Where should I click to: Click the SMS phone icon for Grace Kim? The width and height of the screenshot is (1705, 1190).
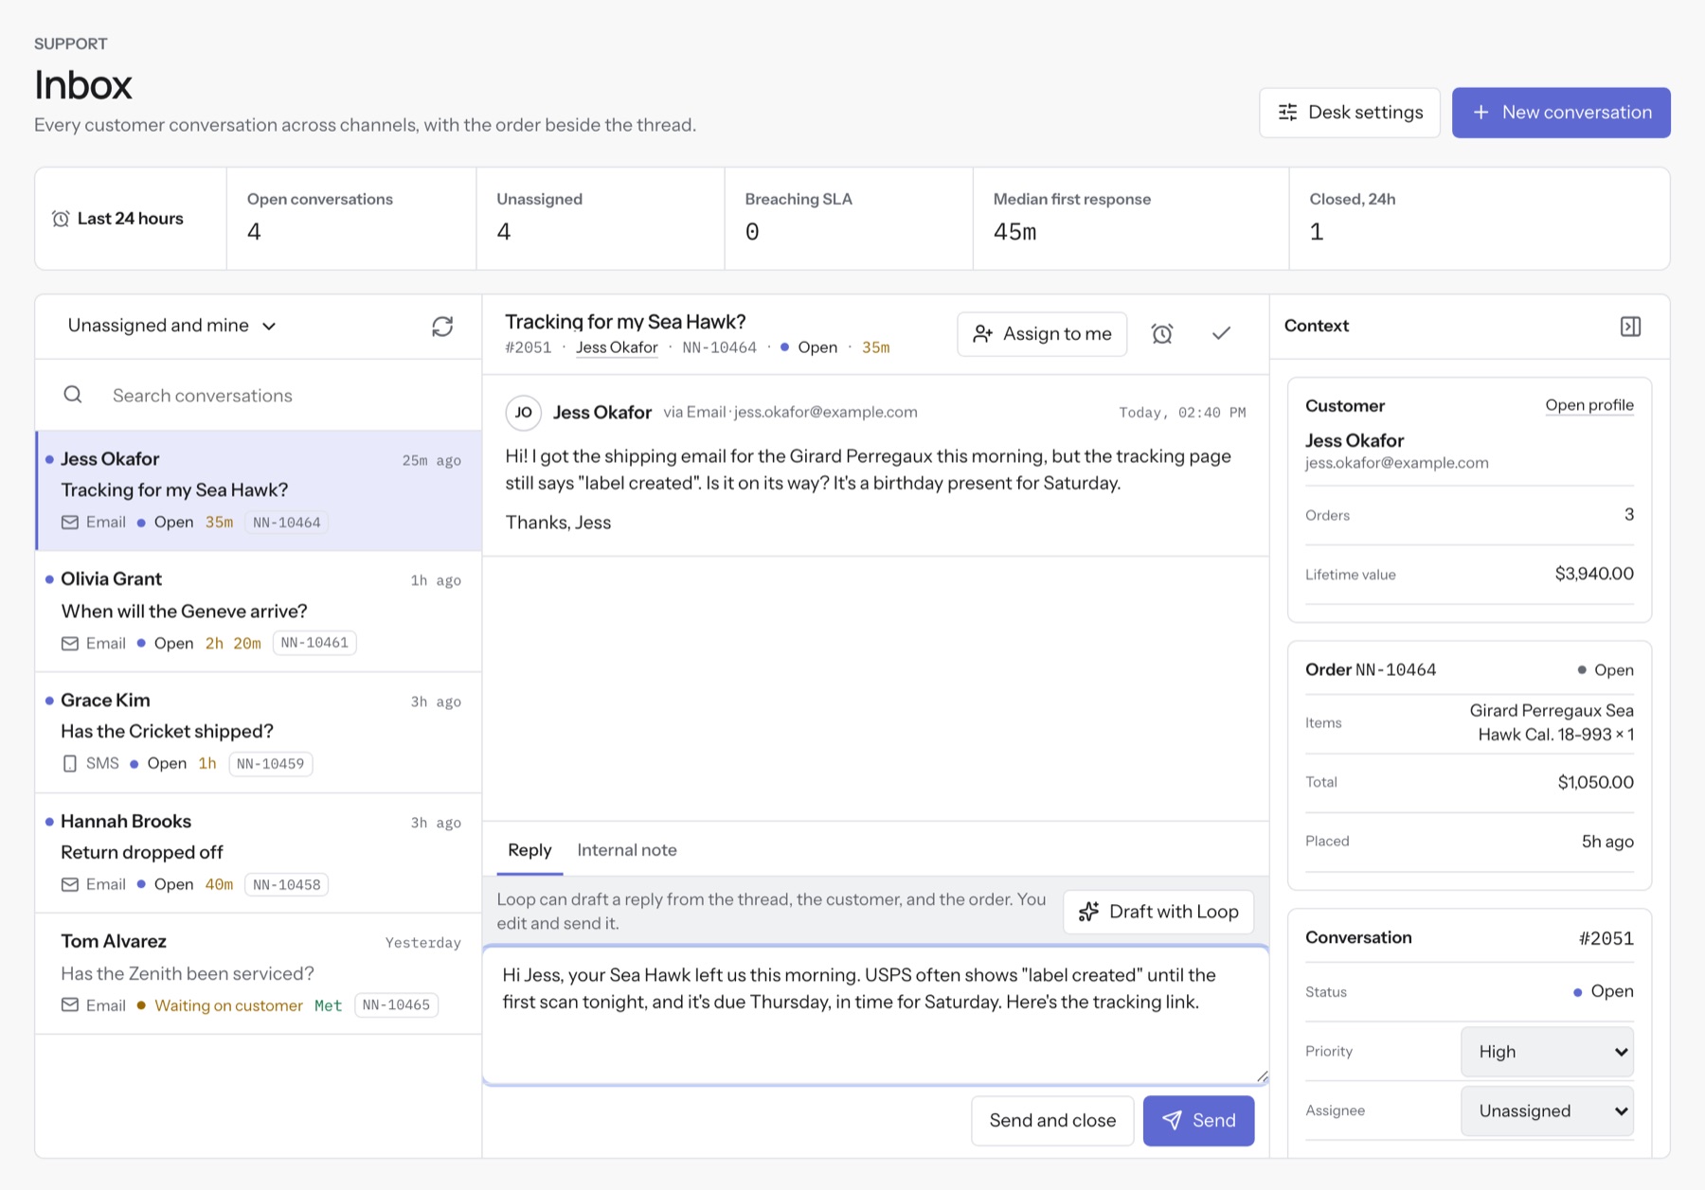click(x=70, y=763)
